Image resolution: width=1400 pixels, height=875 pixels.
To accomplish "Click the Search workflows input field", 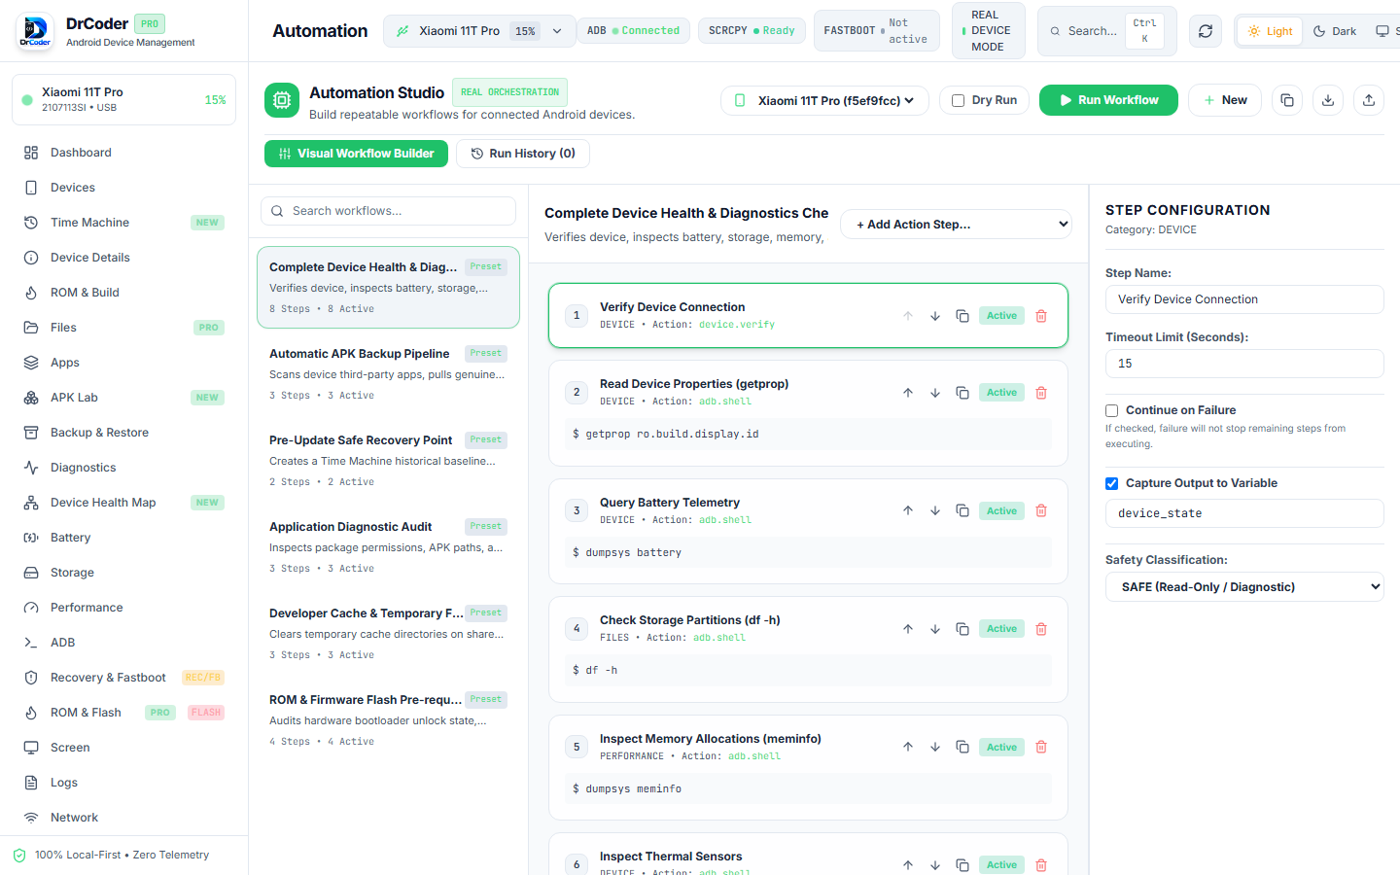I will point(388,211).
